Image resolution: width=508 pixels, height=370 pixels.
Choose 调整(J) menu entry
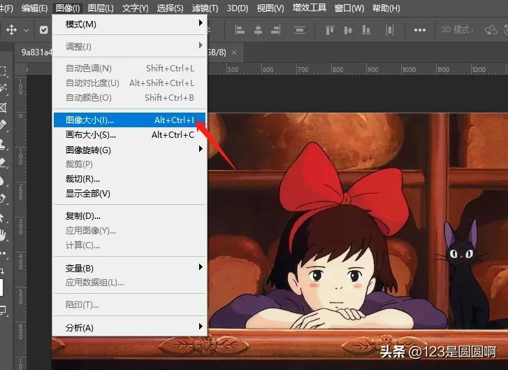(x=129, y=46)
